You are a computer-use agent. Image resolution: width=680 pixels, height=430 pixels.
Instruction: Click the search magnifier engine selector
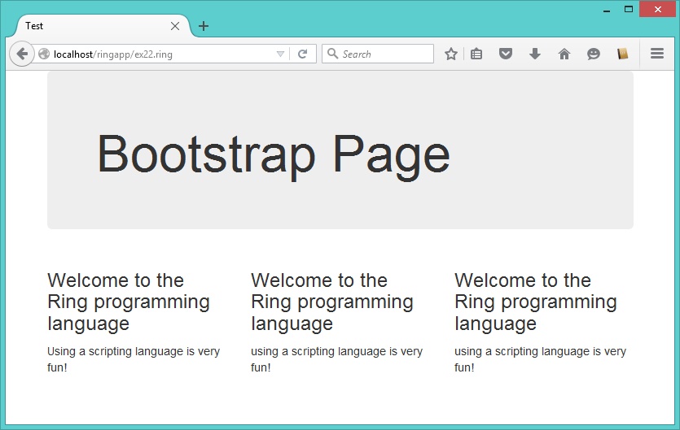click(x=332, y=54)
